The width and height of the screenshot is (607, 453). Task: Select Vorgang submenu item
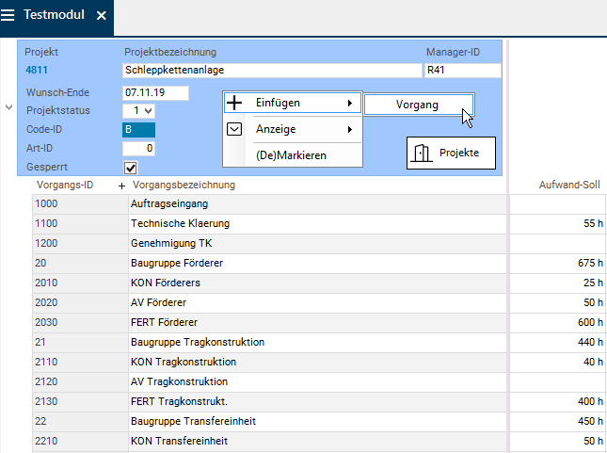click(x=419, y=105)
